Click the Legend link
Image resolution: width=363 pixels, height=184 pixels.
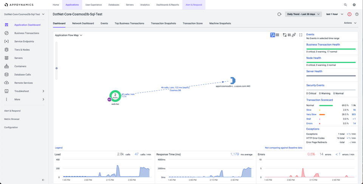pyautogui.click(x=59, y=148)
